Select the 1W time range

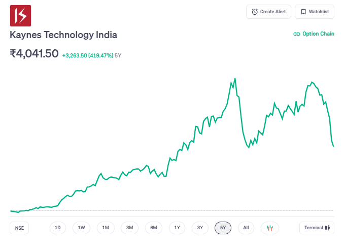coord(81,228)
